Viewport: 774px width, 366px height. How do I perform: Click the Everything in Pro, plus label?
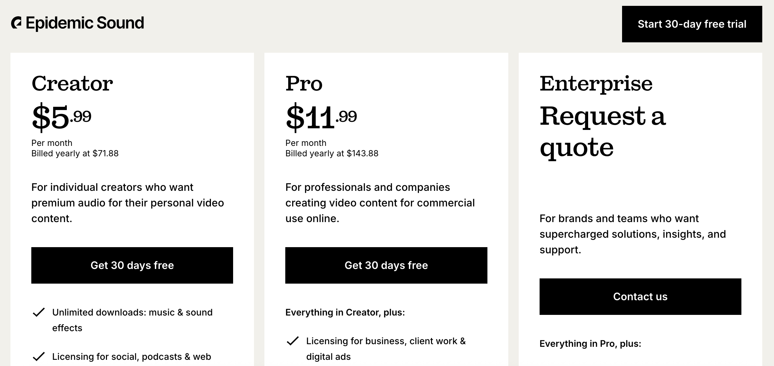click(590, 344)
